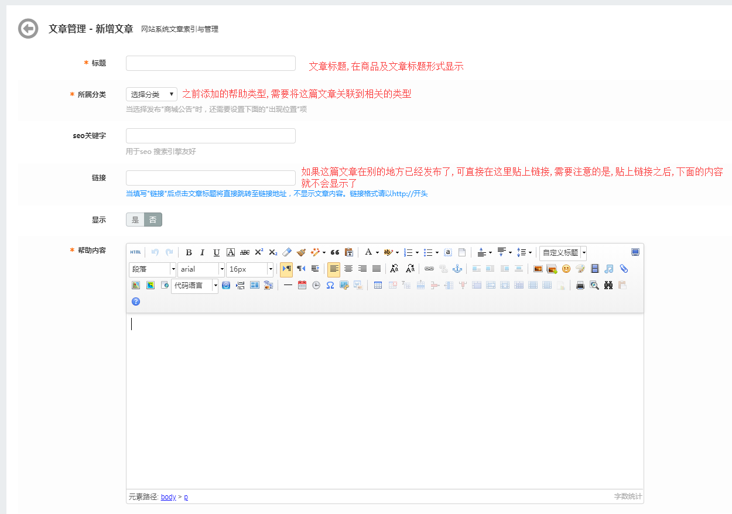Viewport: 732px width, 514px height.
Task: Insert special character with Omega icon
Action: (330, 285)
